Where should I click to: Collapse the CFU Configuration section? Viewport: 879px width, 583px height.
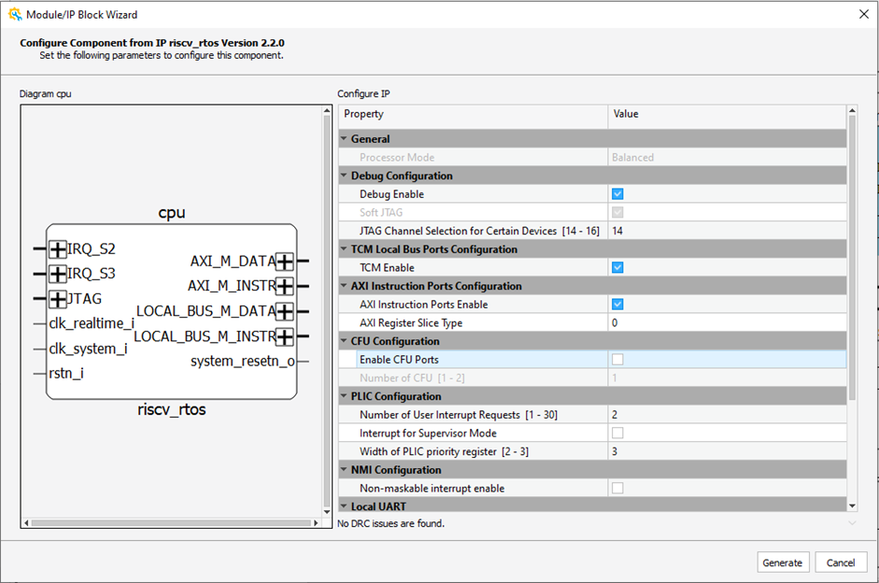344,341
